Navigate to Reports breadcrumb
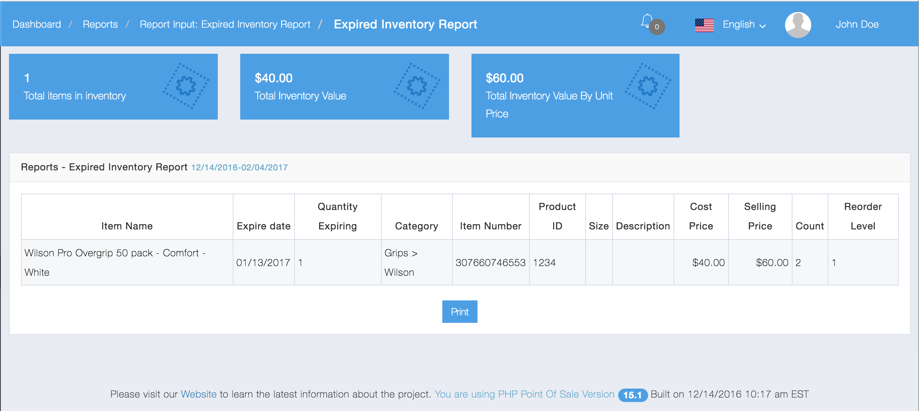 100,25
